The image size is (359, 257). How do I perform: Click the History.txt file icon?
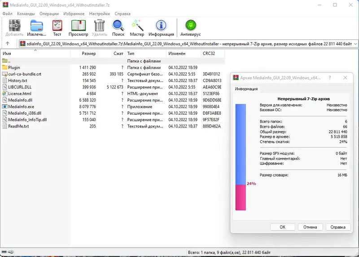point(4,81)
